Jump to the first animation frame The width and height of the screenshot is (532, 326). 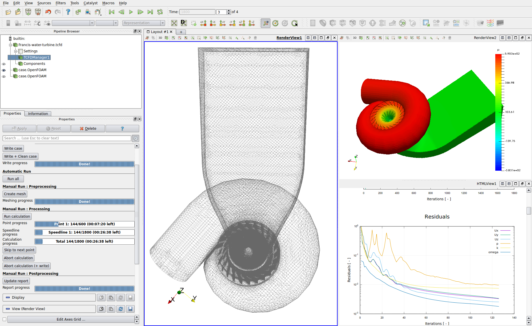click(112, 12)
